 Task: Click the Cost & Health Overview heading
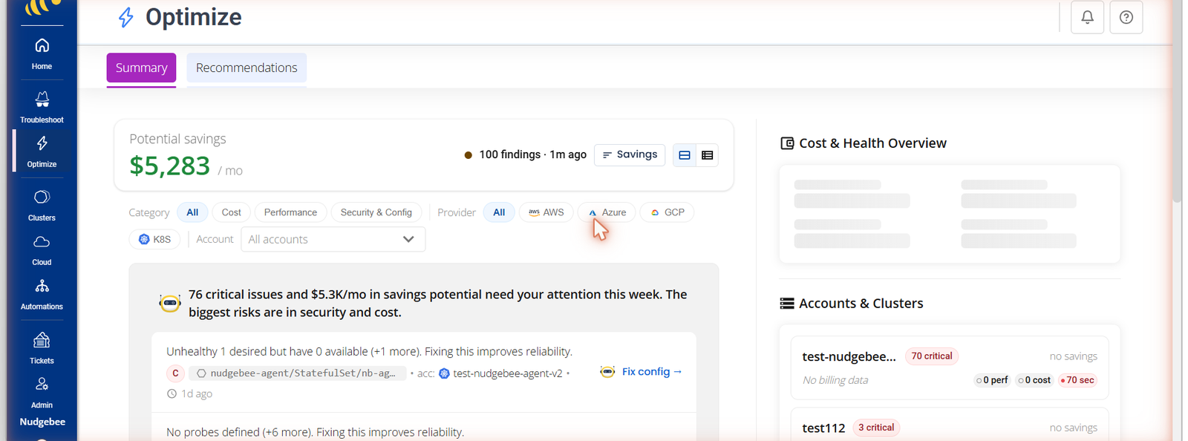(x=872, y=143)
